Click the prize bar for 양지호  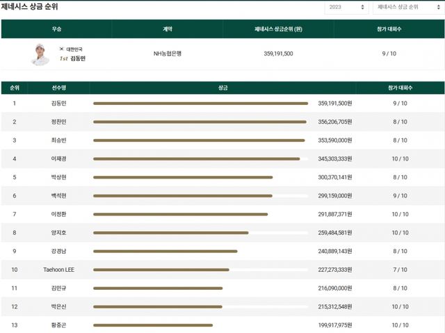[x=170, y=233]
